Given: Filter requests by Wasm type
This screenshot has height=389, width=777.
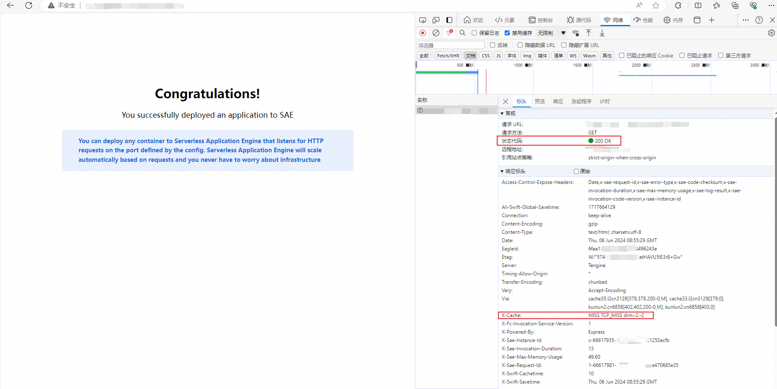Looking at the screenshot, I should (x=589, y=56).
